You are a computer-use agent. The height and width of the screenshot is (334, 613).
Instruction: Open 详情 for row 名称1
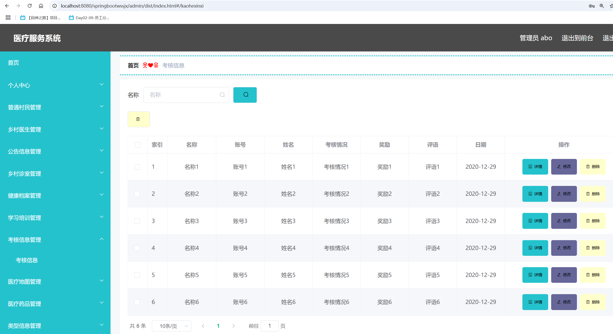click(535, 167)
